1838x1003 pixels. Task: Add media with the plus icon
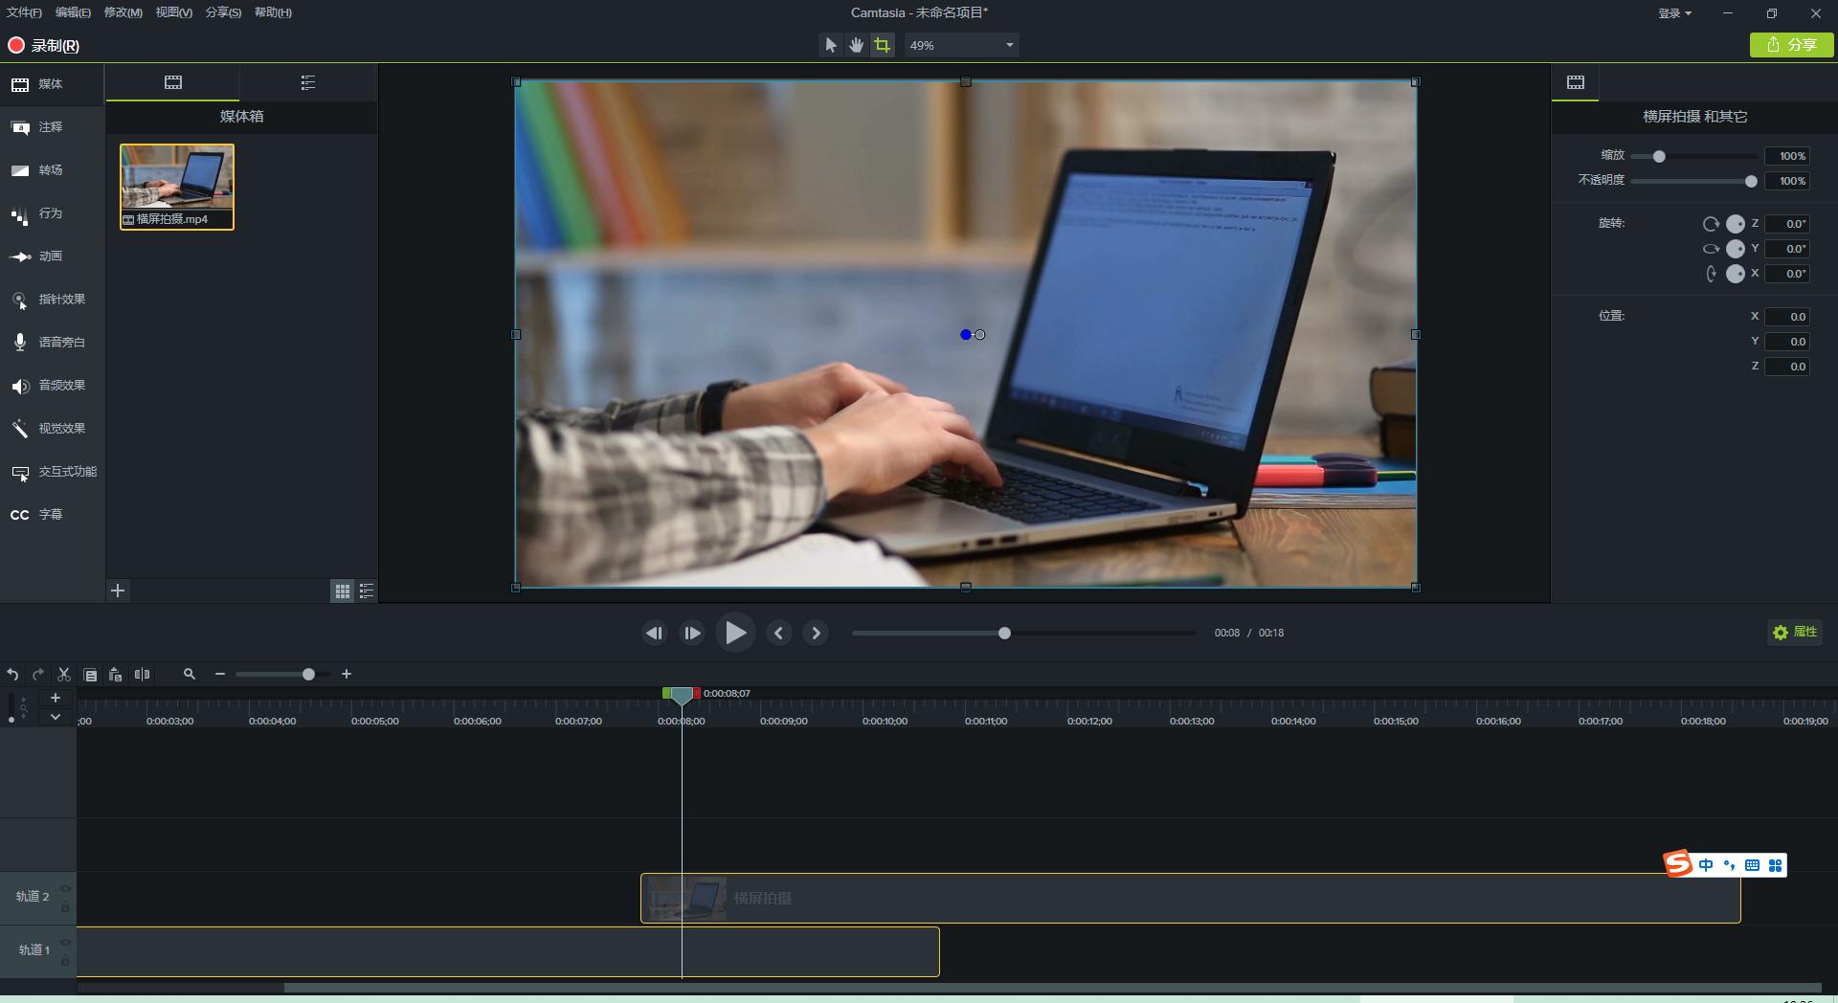coord(118,591)
